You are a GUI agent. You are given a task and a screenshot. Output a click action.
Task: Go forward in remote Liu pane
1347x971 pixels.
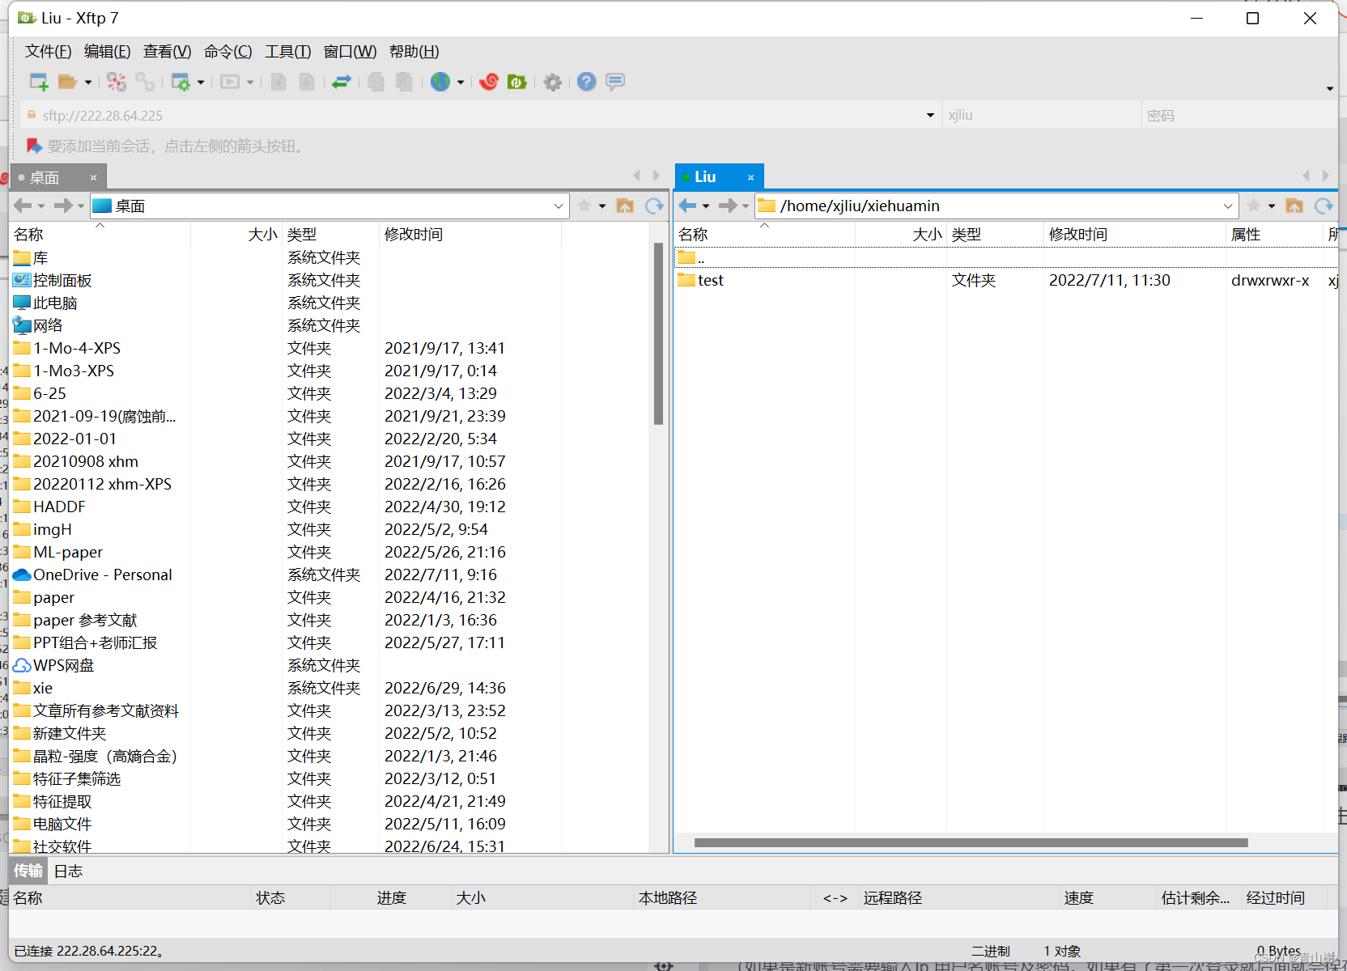(728, 206)
